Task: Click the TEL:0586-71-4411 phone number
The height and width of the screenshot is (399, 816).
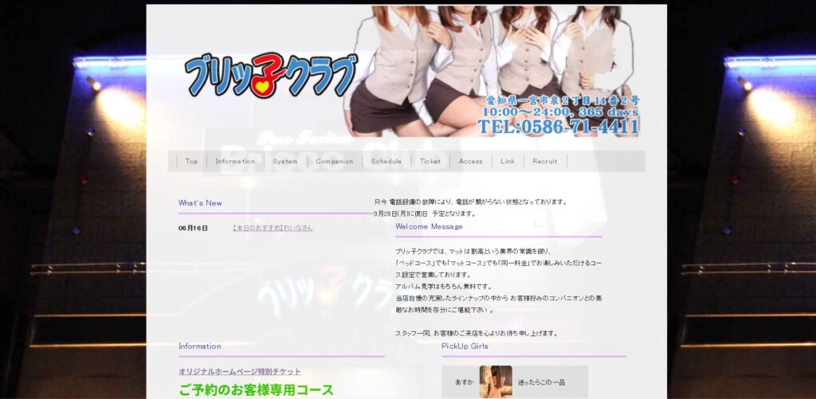Action: point(558,127)
